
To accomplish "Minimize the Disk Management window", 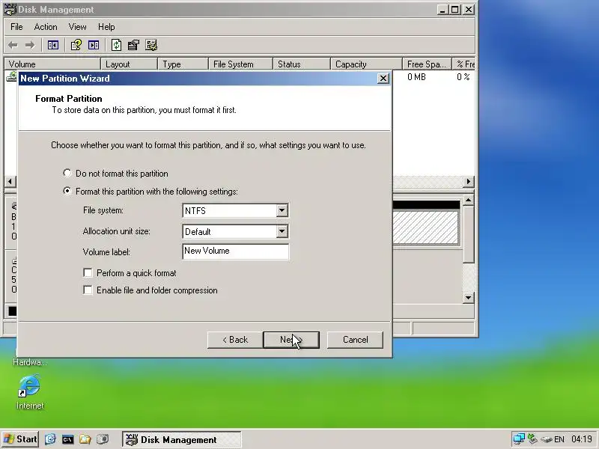I will coord(443,10).
